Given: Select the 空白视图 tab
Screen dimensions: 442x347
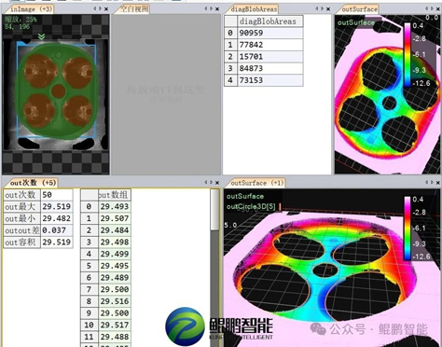Looking at the screenshot, I should [x=134, y=9].
